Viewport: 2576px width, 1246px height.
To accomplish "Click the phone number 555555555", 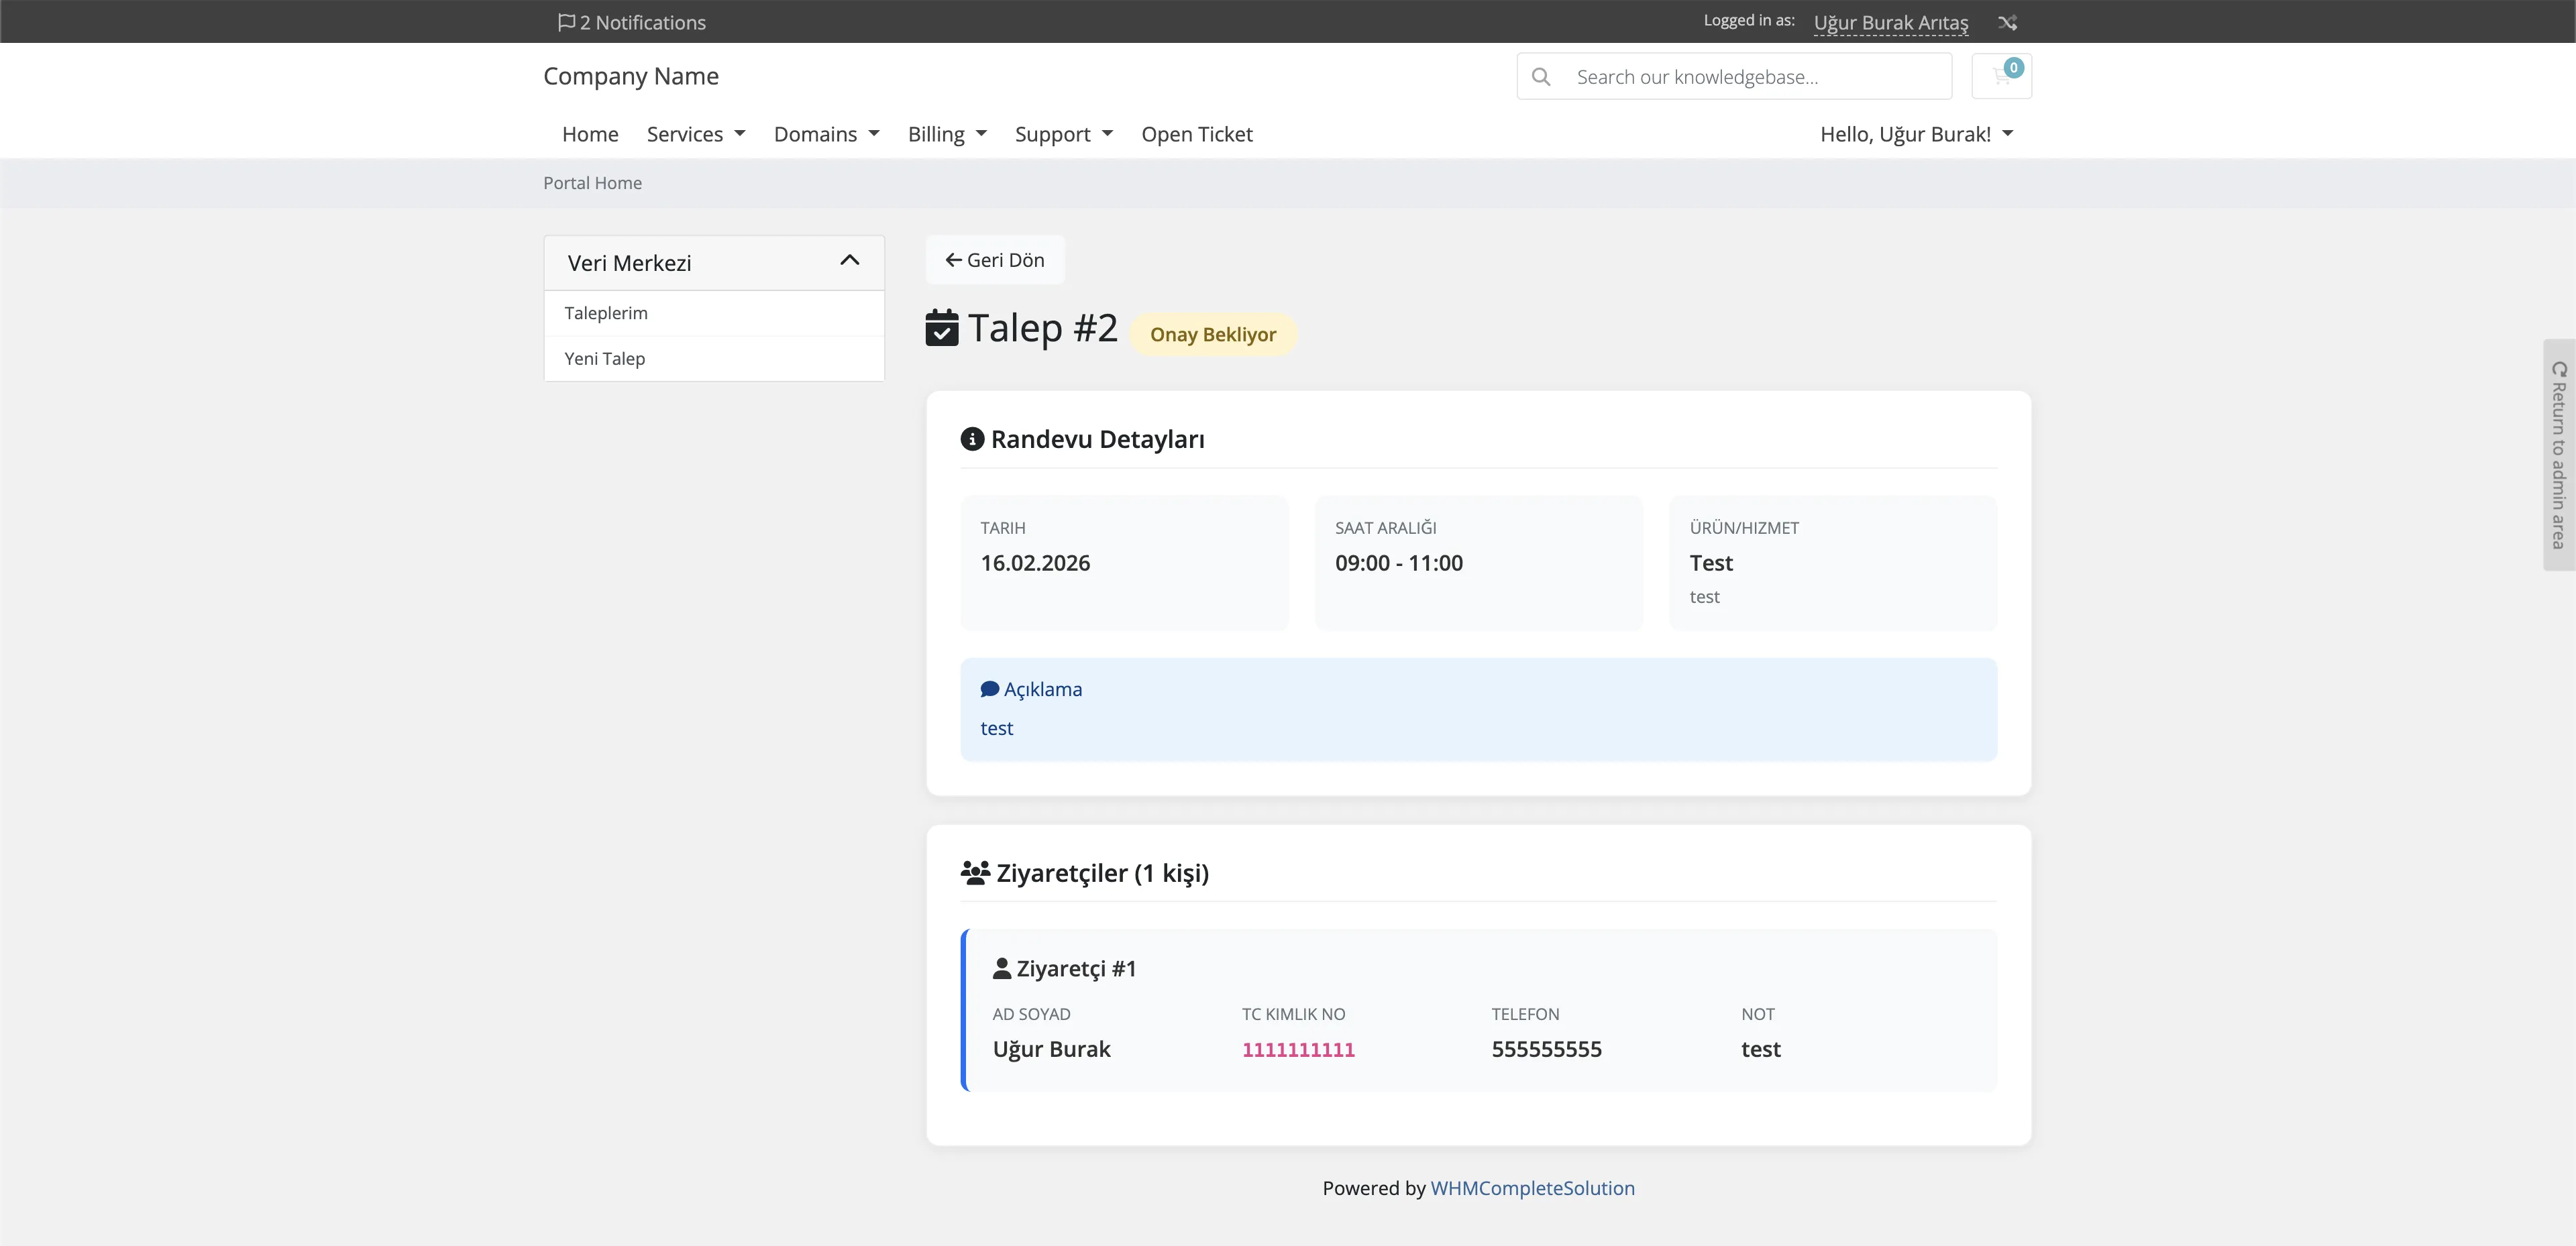I will coord(1546,1049).
